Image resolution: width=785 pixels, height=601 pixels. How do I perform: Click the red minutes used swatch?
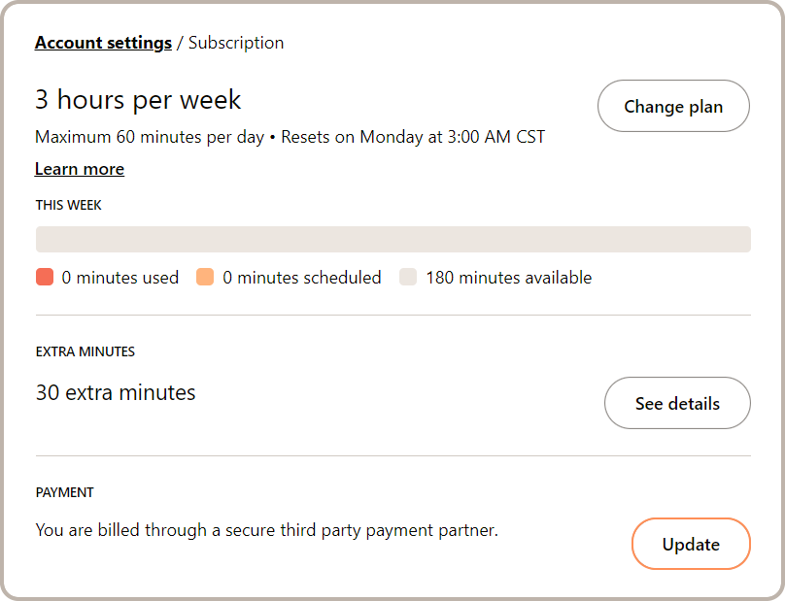pyautogui.click(x=45, y=278)
